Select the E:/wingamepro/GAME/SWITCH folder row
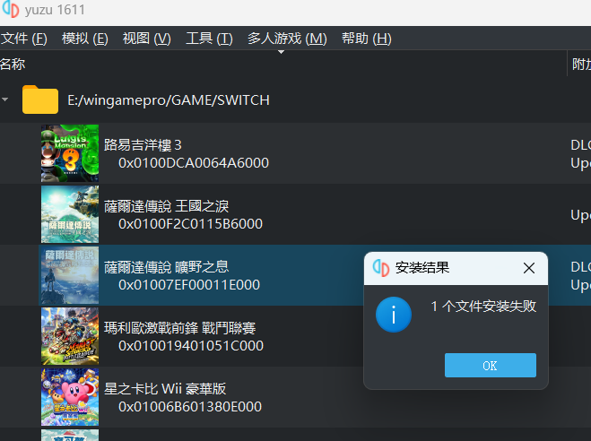The image size is (591, 441). 296,99
